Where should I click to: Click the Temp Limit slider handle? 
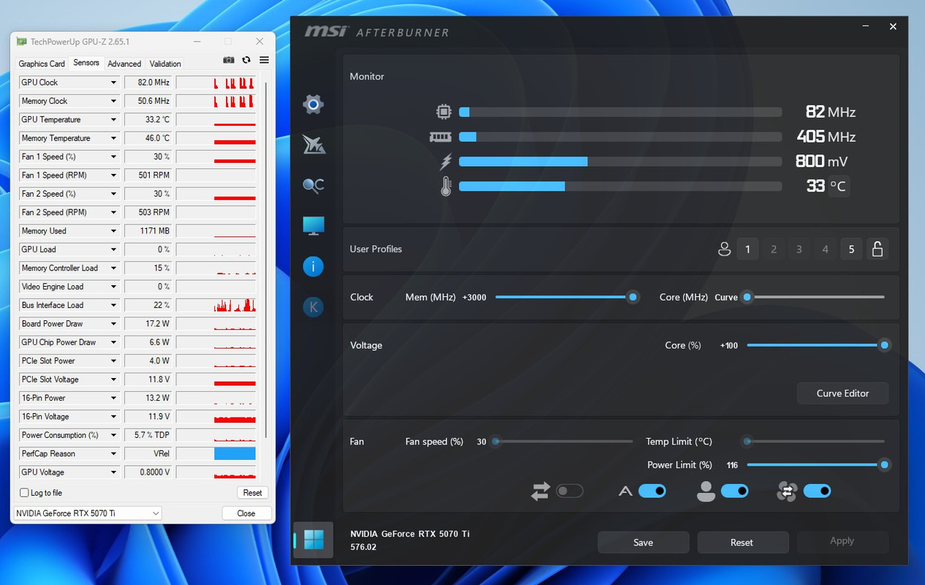point(747,442)
